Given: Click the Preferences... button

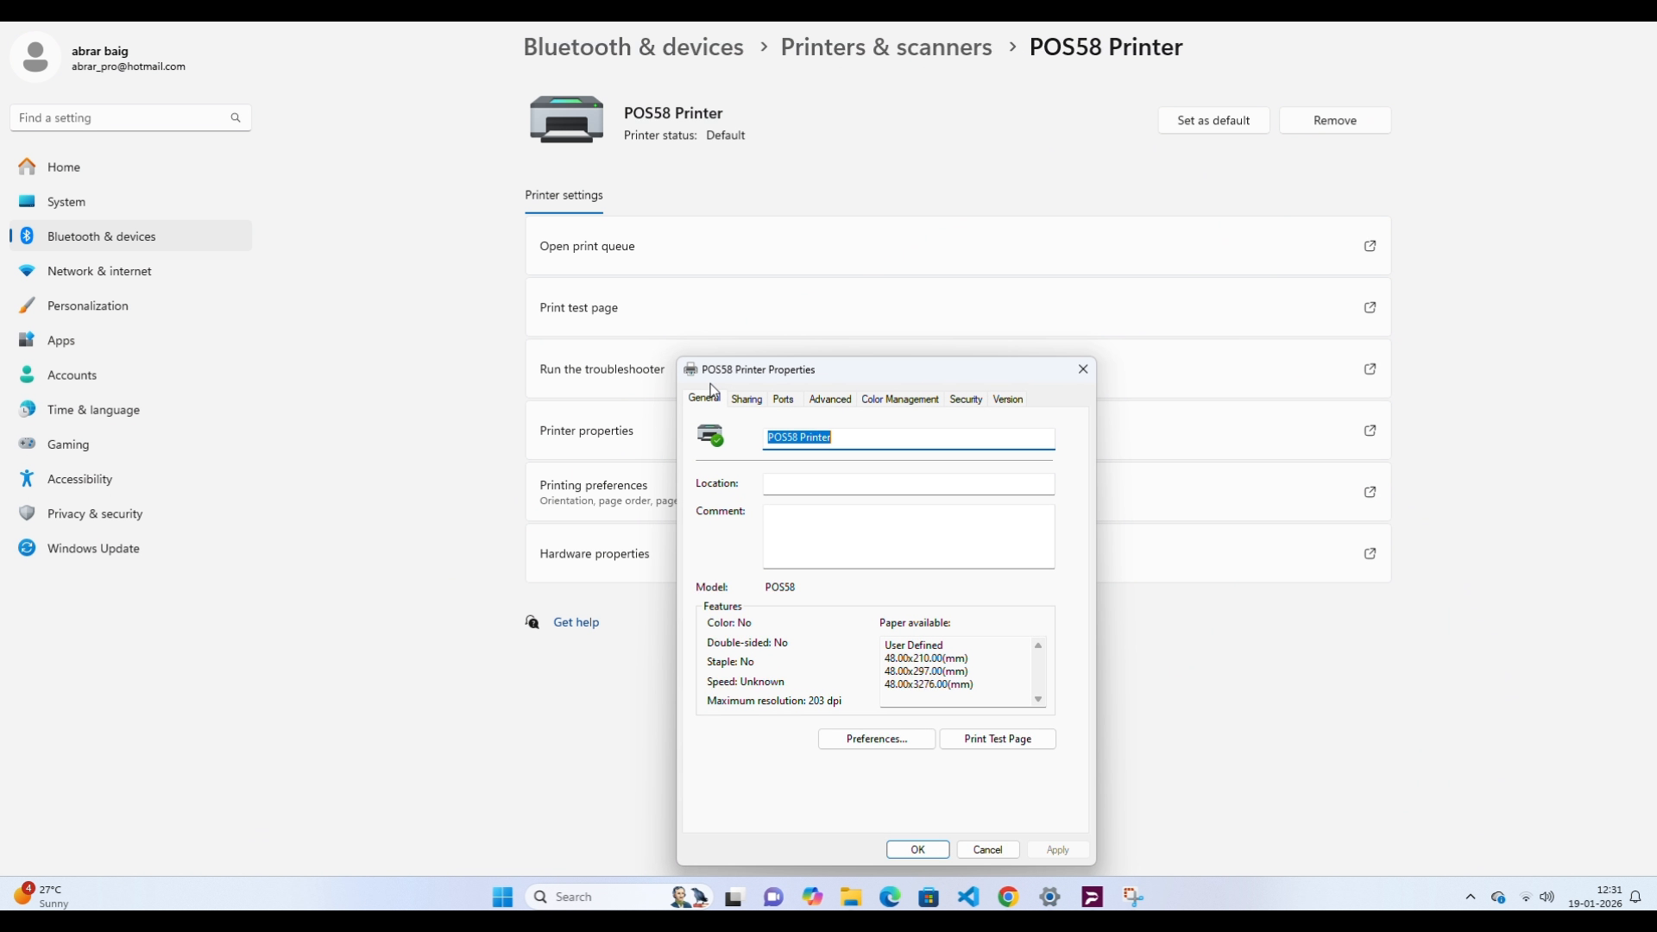Looking at the screenshot, I should (876, 739).
